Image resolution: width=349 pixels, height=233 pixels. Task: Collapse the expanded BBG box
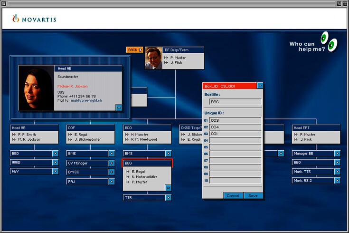pyautogui.click(x=168, y=188)
